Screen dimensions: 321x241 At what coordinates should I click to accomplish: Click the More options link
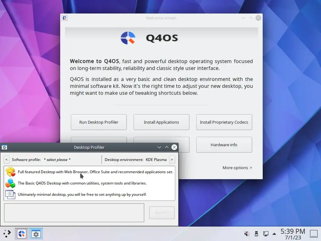click(237, 168)
